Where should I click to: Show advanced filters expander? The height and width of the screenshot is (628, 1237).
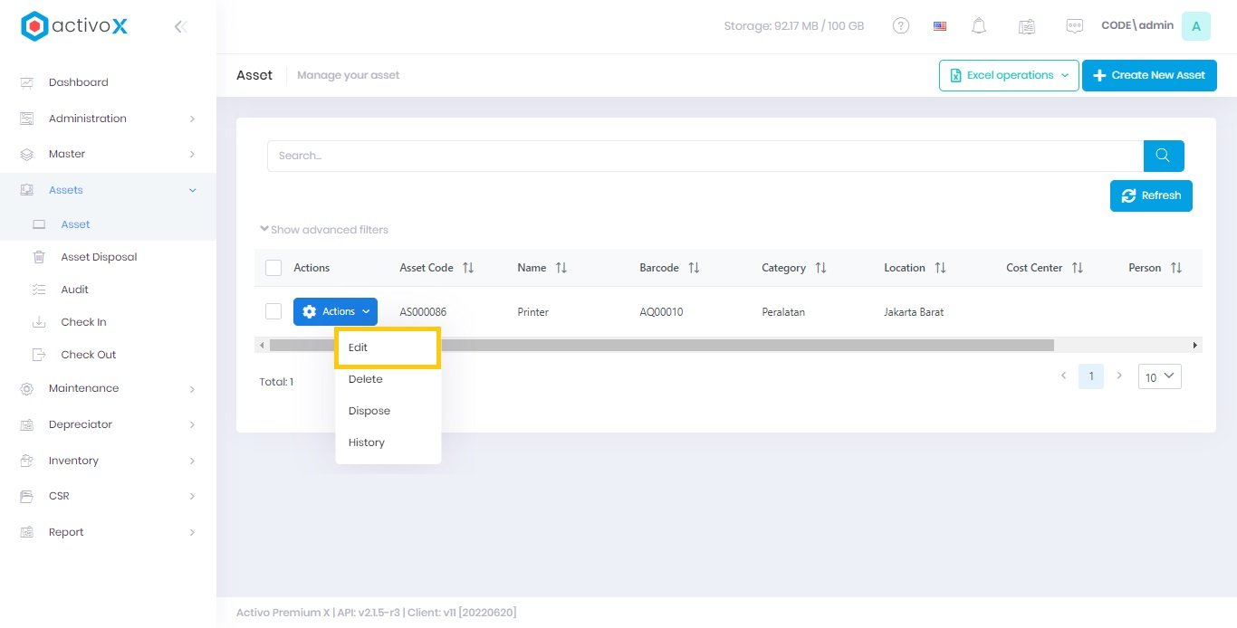click(324, 230)
